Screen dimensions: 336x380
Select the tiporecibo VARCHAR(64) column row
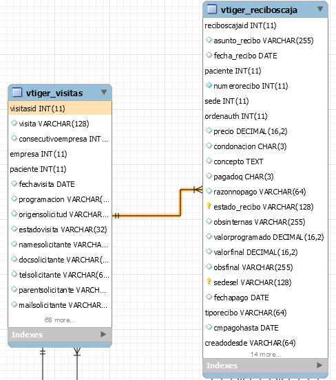point(265,313)
